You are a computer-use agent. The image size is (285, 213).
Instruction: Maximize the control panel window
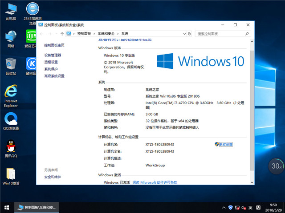point(235,25)
